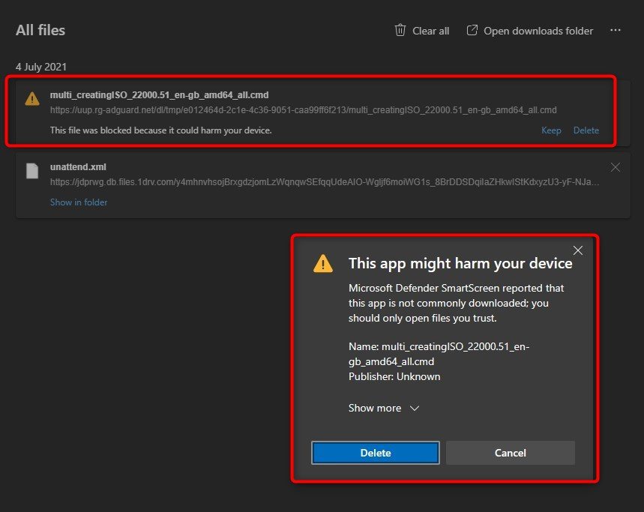Expand Show more details
The height and width of the screenshot is (512, 644).
click(x=383, y=408)
